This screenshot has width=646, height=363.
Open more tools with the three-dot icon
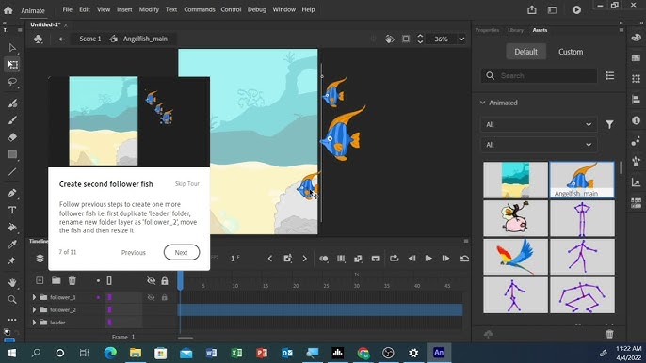[12, 320]
